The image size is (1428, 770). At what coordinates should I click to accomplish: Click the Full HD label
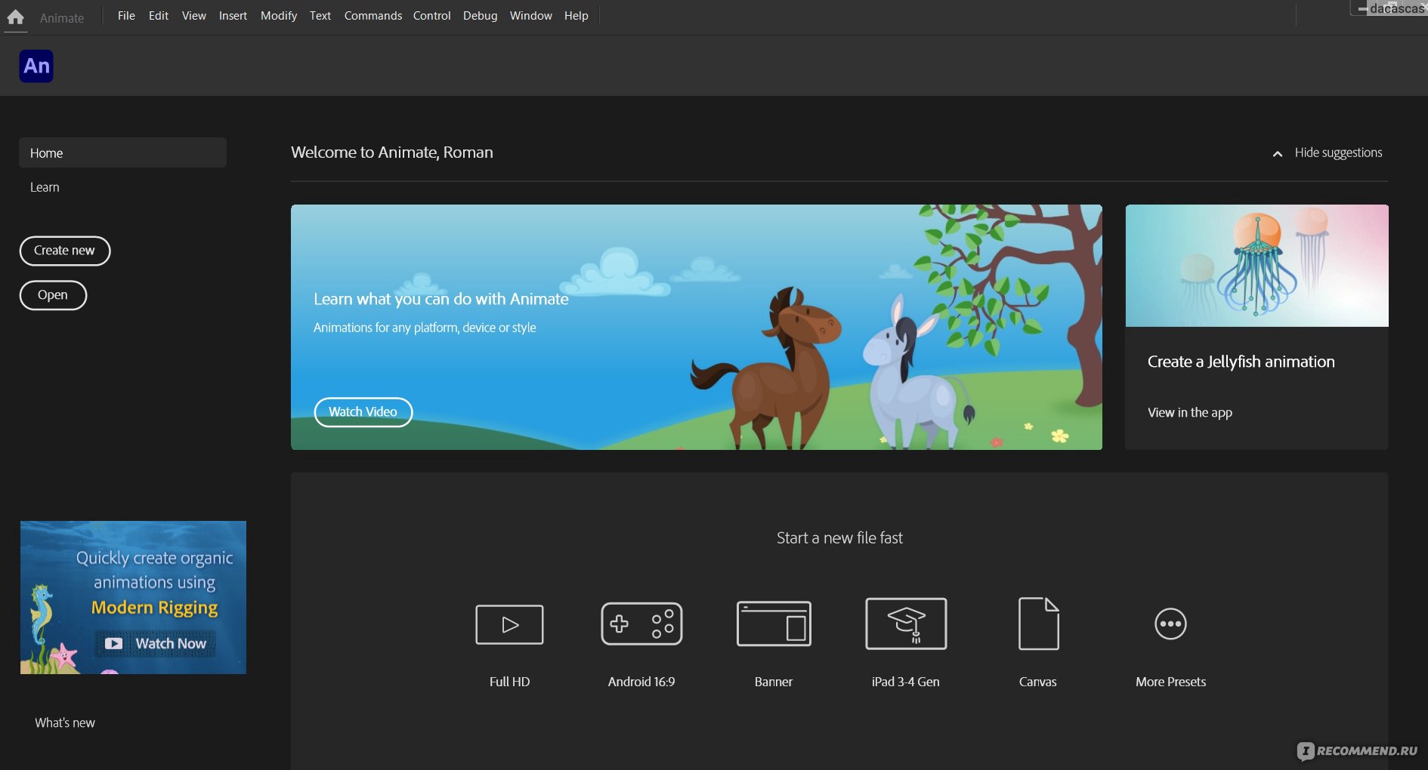[509, 682]
